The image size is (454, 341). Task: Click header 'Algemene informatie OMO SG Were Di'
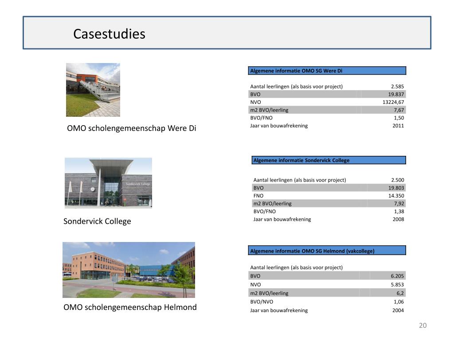(327, 71)
